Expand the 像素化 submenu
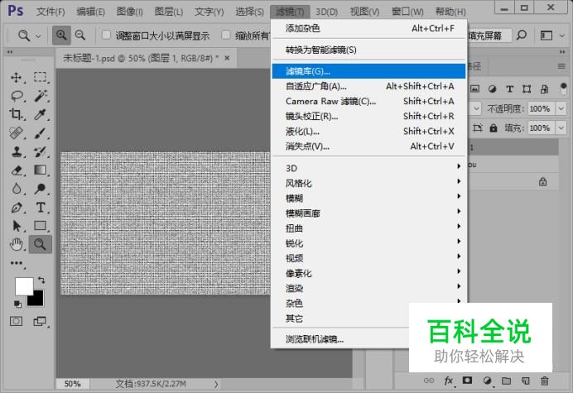Screen dimensions: 573x393 tap(369, 273)
